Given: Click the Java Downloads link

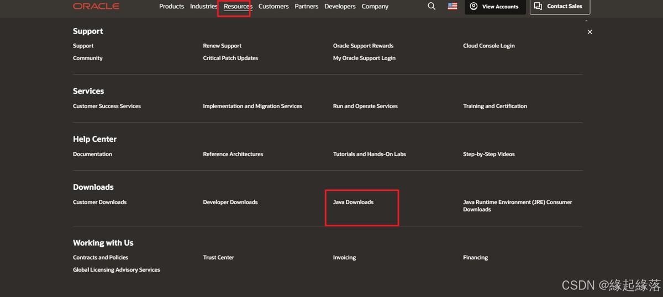Looking at the screenshot, I should 353,202.
